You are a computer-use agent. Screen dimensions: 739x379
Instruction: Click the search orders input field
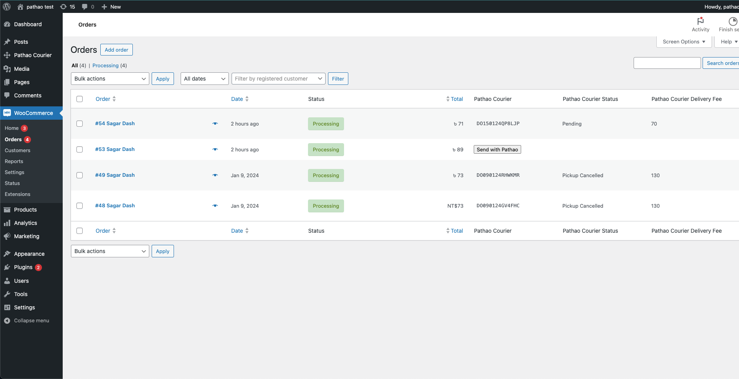pyautogui.click(x=667, y=63)
